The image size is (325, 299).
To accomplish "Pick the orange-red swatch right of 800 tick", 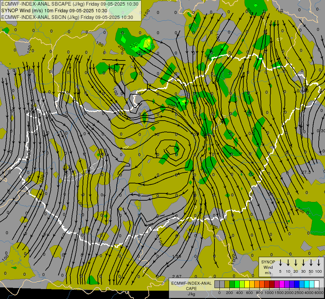I will coord(262,284).
